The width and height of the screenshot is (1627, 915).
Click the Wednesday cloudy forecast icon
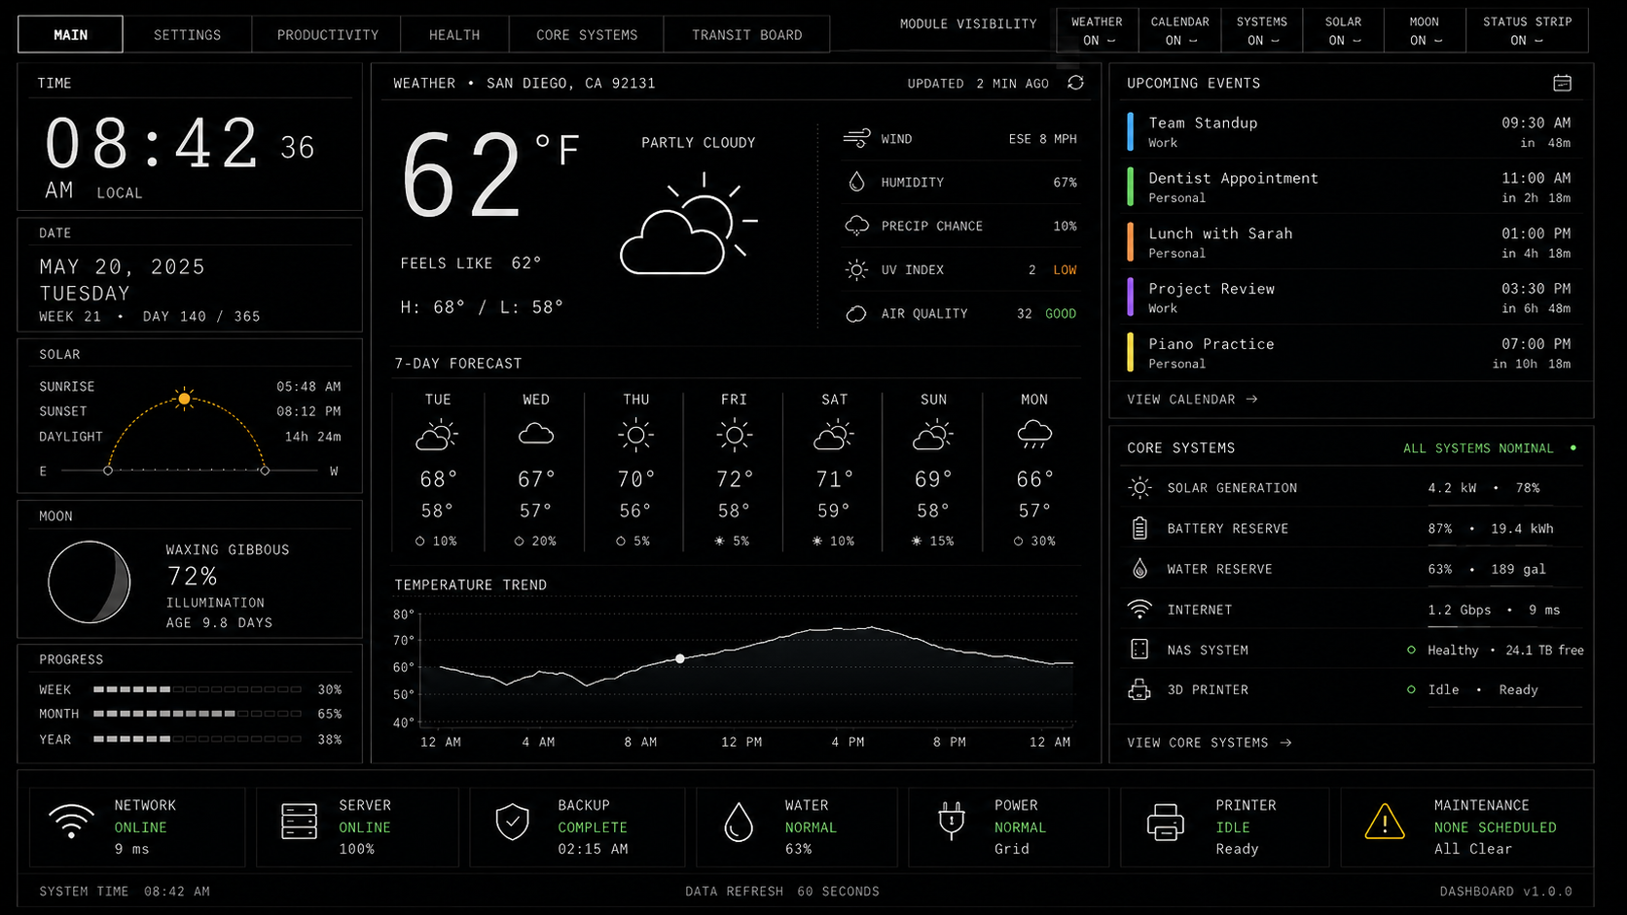click(x=536, y=434)
